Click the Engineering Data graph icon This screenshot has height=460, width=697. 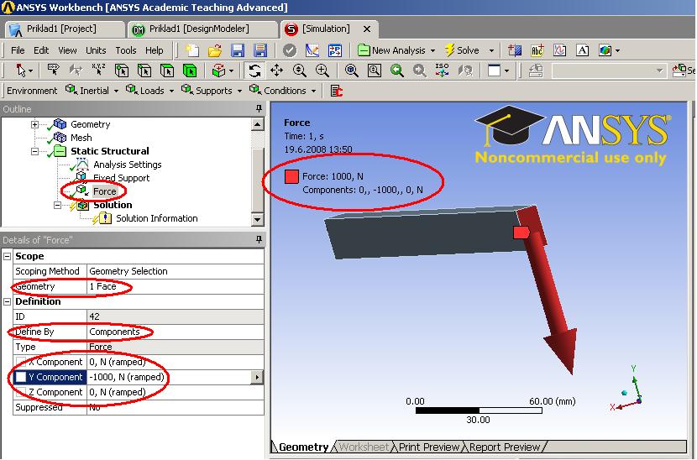tap(312, 50)
